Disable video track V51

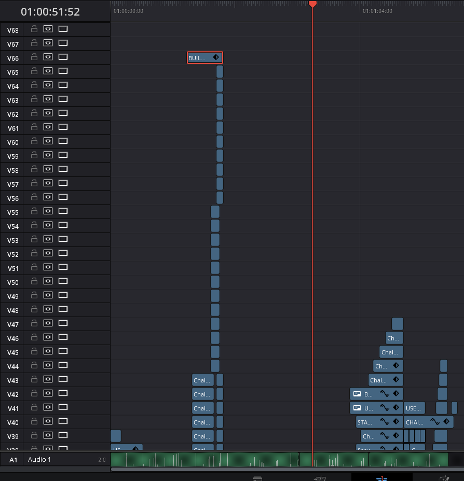click(x=63, y=267)
